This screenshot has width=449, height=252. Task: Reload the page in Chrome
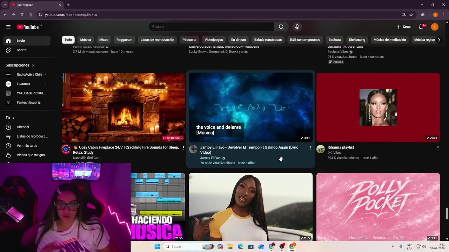tap(22, 15)
